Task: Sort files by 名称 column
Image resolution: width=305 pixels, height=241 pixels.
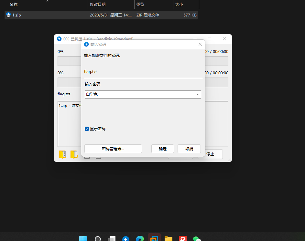Action: click(14, 4)
